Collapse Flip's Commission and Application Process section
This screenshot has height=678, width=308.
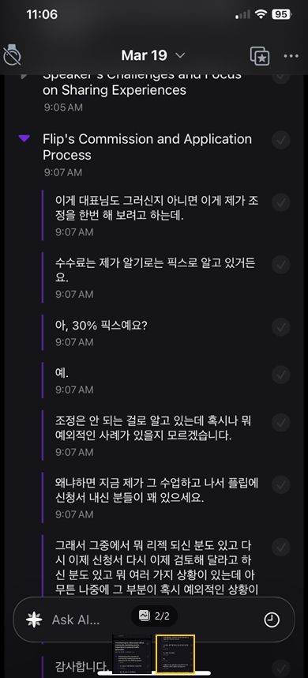pos(24,139)
